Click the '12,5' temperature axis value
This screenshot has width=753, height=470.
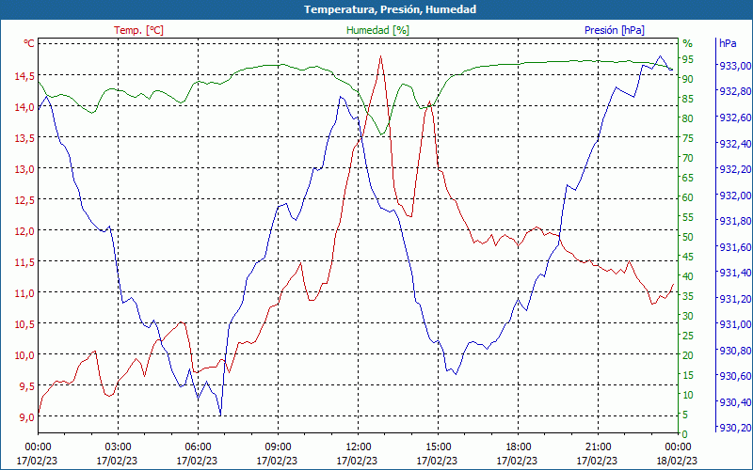24,200
